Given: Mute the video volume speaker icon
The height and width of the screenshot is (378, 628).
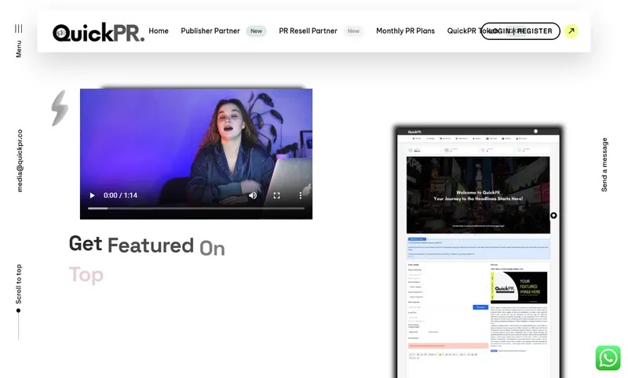Looking at the screenshot, I should [253, 195].
